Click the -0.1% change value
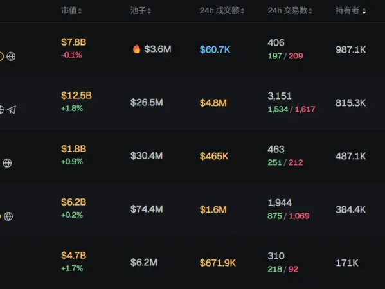This screenshot has height=289, width=385. [71, 55]
